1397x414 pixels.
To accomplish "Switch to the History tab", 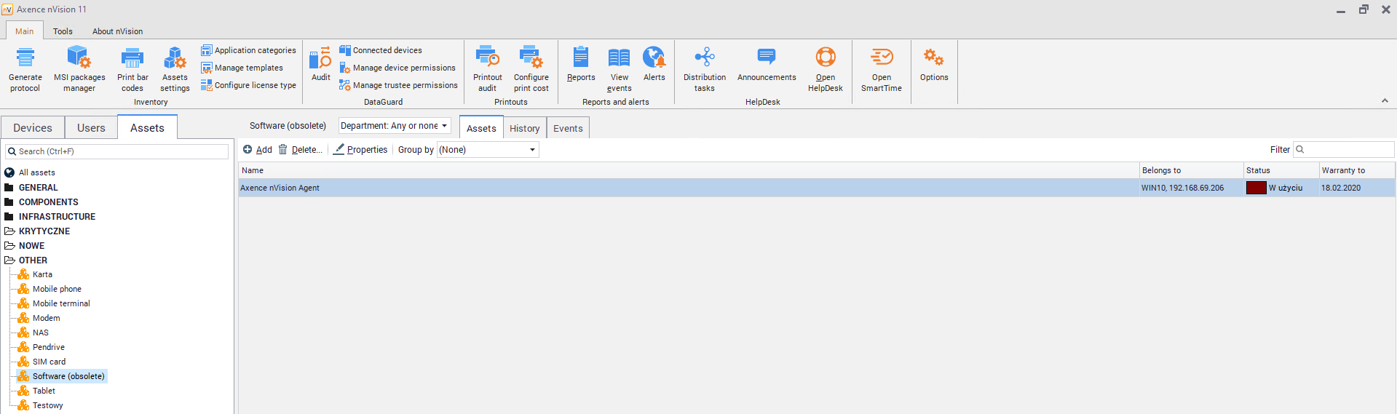I will pyautogui.click(x=524, y=128).
